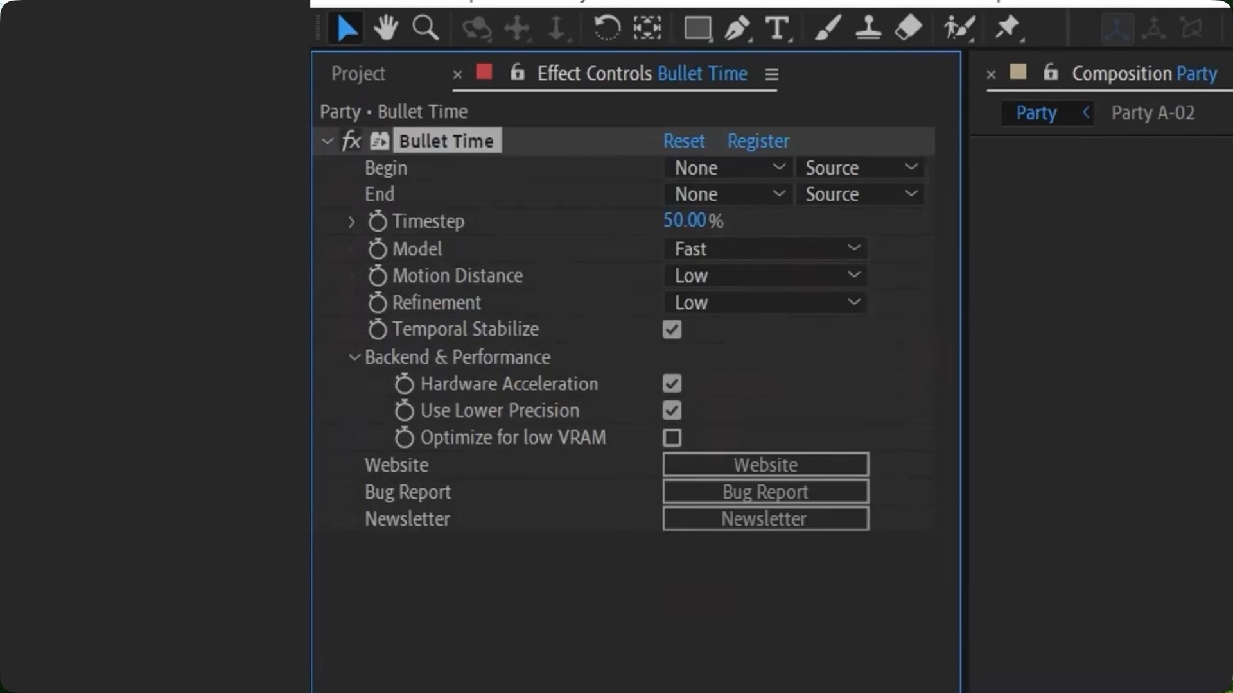1233x693 pixels.
Task: Enable Optimize for low VRAM
Action: [672, 438]
